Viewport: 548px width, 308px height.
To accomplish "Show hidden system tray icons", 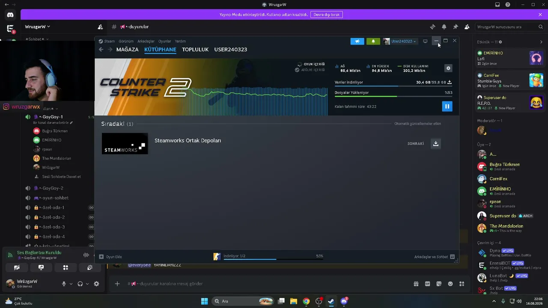I will (494, 301).
